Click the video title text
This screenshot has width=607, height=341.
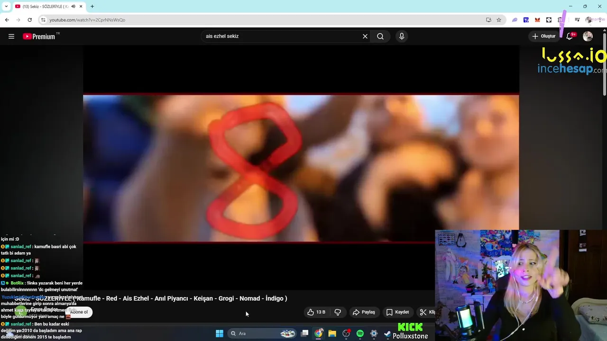[151, 298]
